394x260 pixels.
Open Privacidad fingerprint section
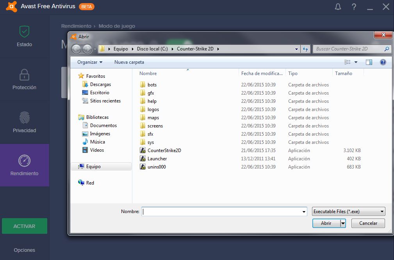click(x=24, y=122)
